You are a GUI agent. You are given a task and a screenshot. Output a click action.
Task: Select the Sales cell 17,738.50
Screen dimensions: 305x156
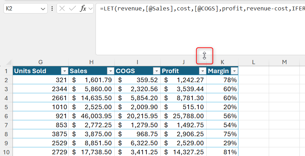pos(91,152)
